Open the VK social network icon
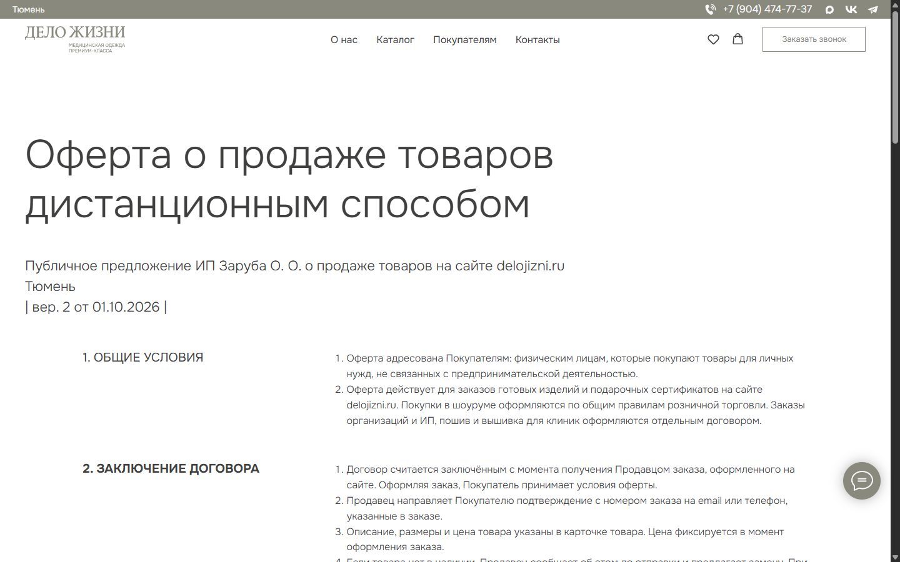Screen dimensions: 900x562 coord(851,9)
